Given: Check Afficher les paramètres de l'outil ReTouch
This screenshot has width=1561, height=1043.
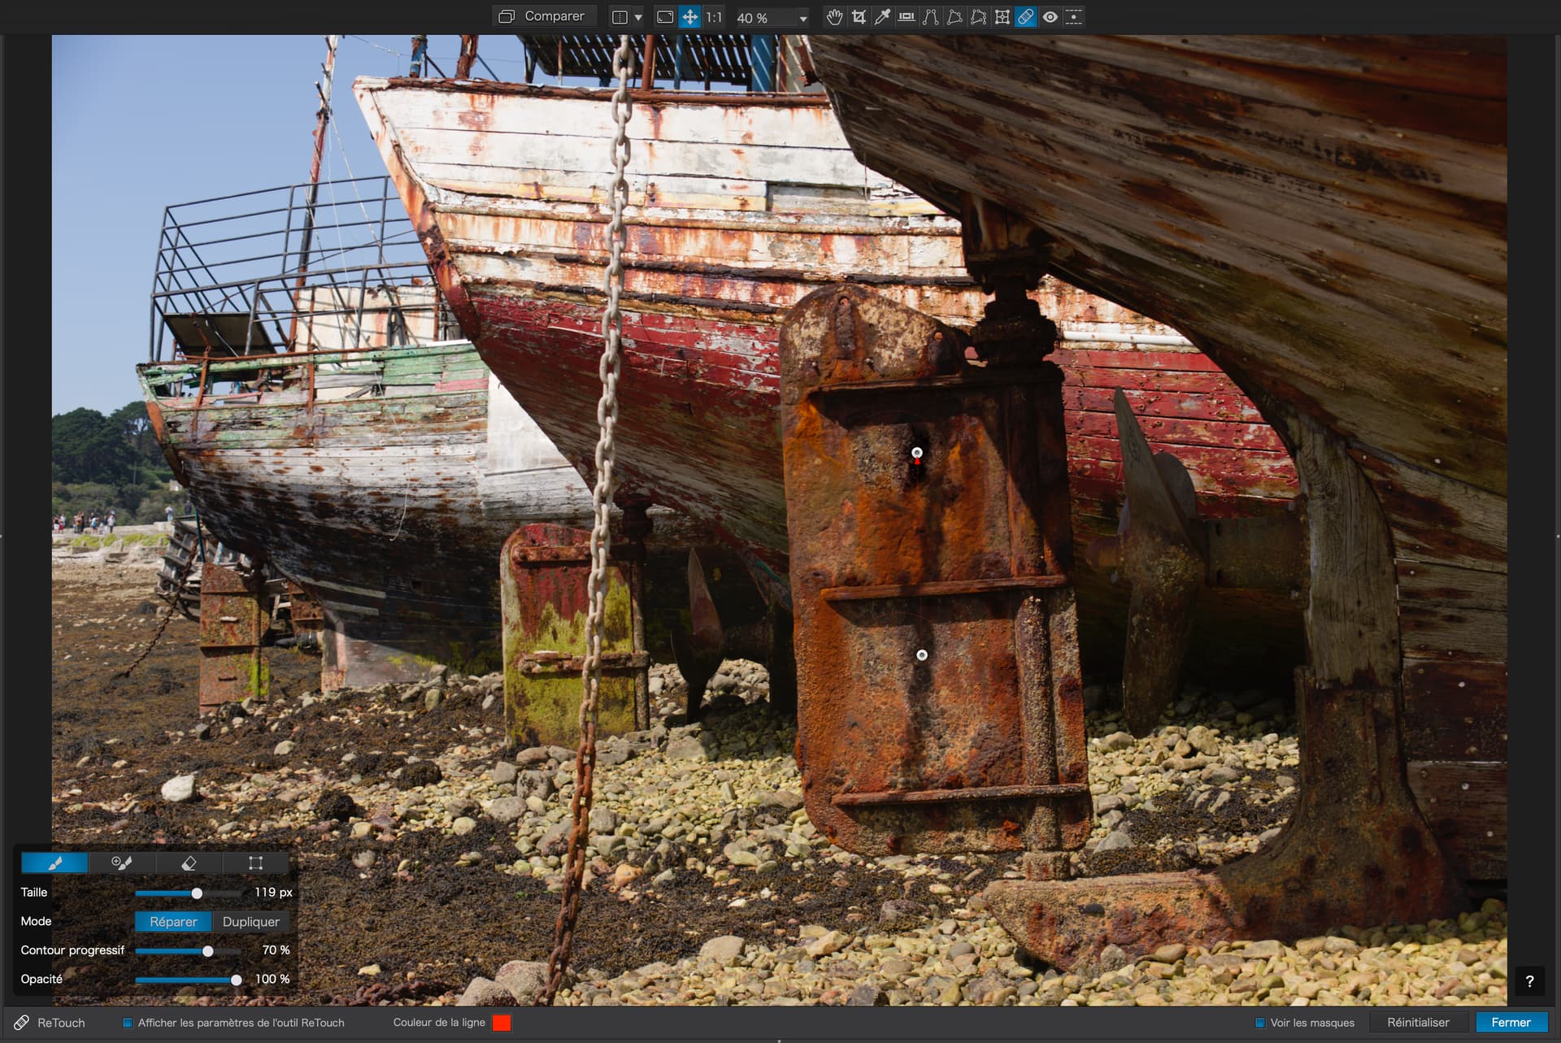Looking at the screenshot, I should [x=128, y=1023].
